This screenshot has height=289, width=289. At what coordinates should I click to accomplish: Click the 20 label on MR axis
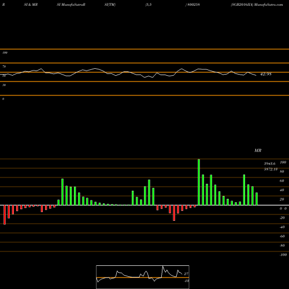pyautogui.click(x=282, y=199)
